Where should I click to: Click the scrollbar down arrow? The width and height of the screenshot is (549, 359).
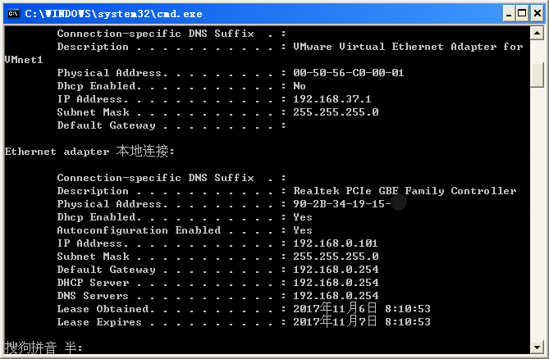(x=537, y=347)
